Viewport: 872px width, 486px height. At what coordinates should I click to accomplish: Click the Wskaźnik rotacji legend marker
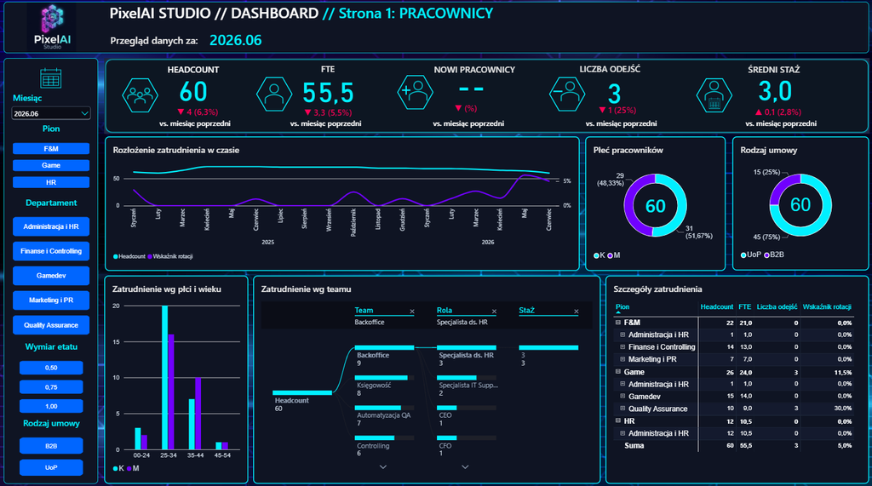coord(150,257)
